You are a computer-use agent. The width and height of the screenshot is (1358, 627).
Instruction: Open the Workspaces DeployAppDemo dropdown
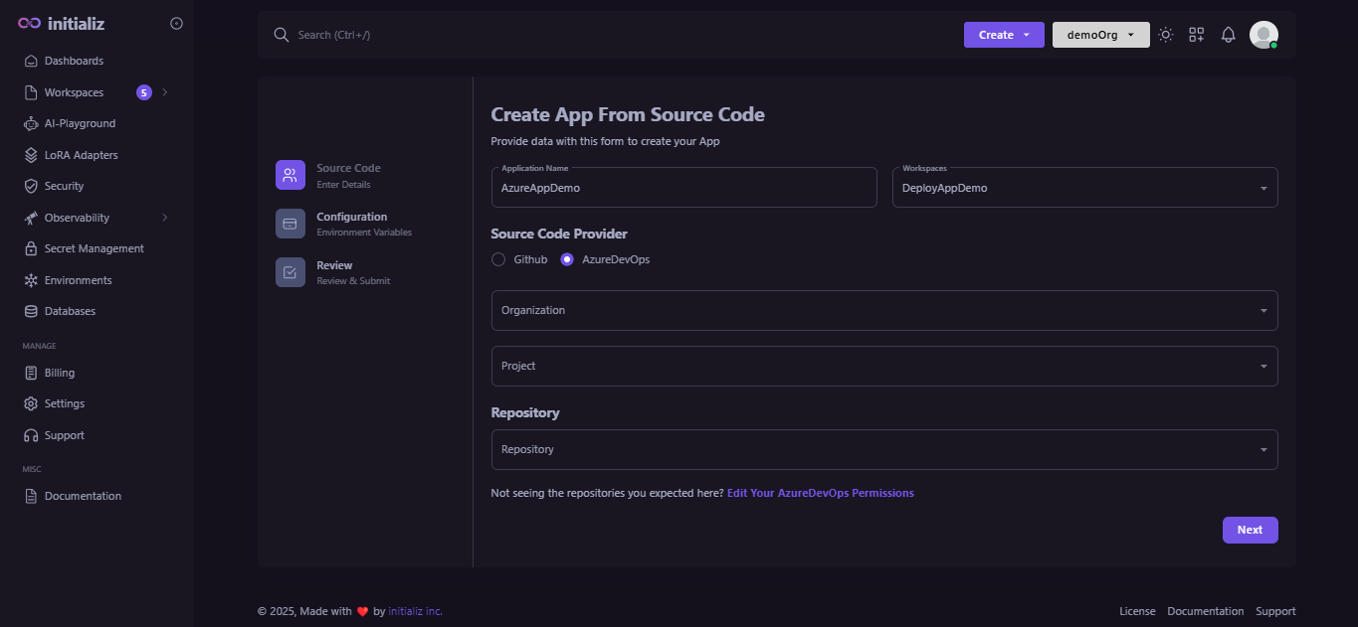[1084, 187]
